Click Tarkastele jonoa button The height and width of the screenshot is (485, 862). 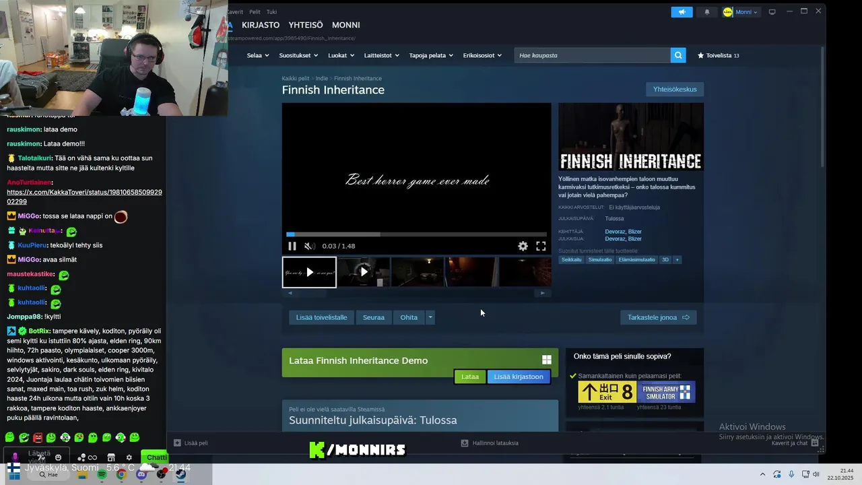658,317
